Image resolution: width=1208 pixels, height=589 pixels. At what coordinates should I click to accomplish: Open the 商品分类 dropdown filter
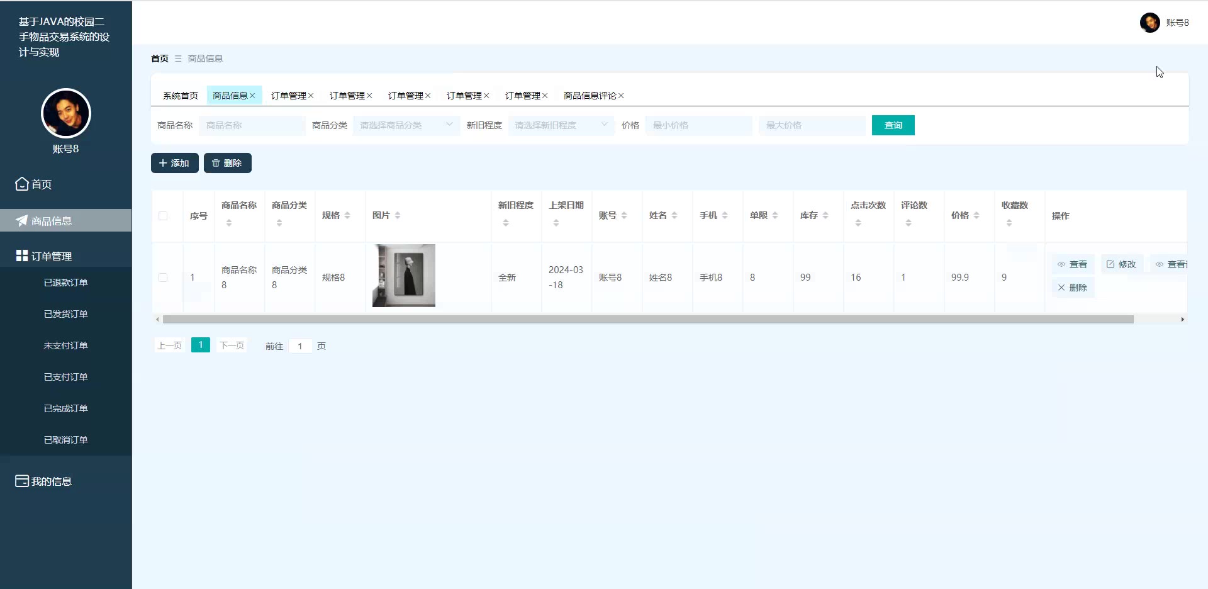click(x=406, y=125)
